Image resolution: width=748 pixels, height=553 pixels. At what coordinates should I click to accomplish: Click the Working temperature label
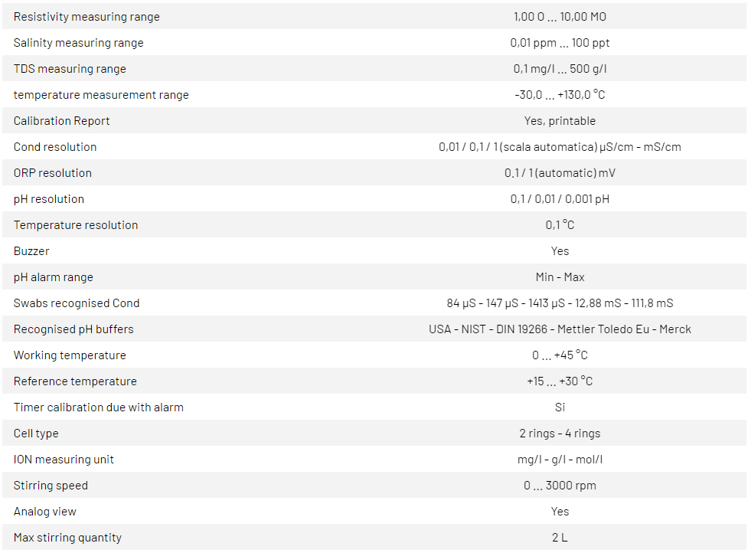[x=70, y=355]
